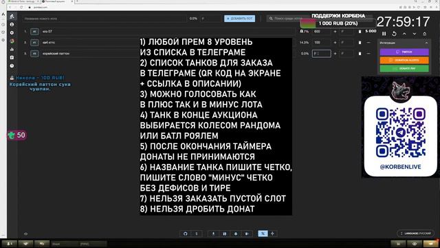Connect the Donate Pay integration

coord(404,68)
